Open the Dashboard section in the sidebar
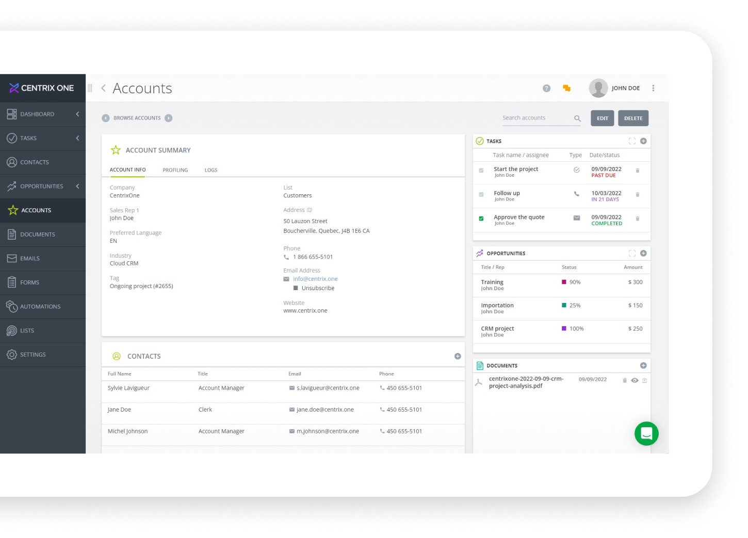The image size is (748, 538). [x=37, y=114]
